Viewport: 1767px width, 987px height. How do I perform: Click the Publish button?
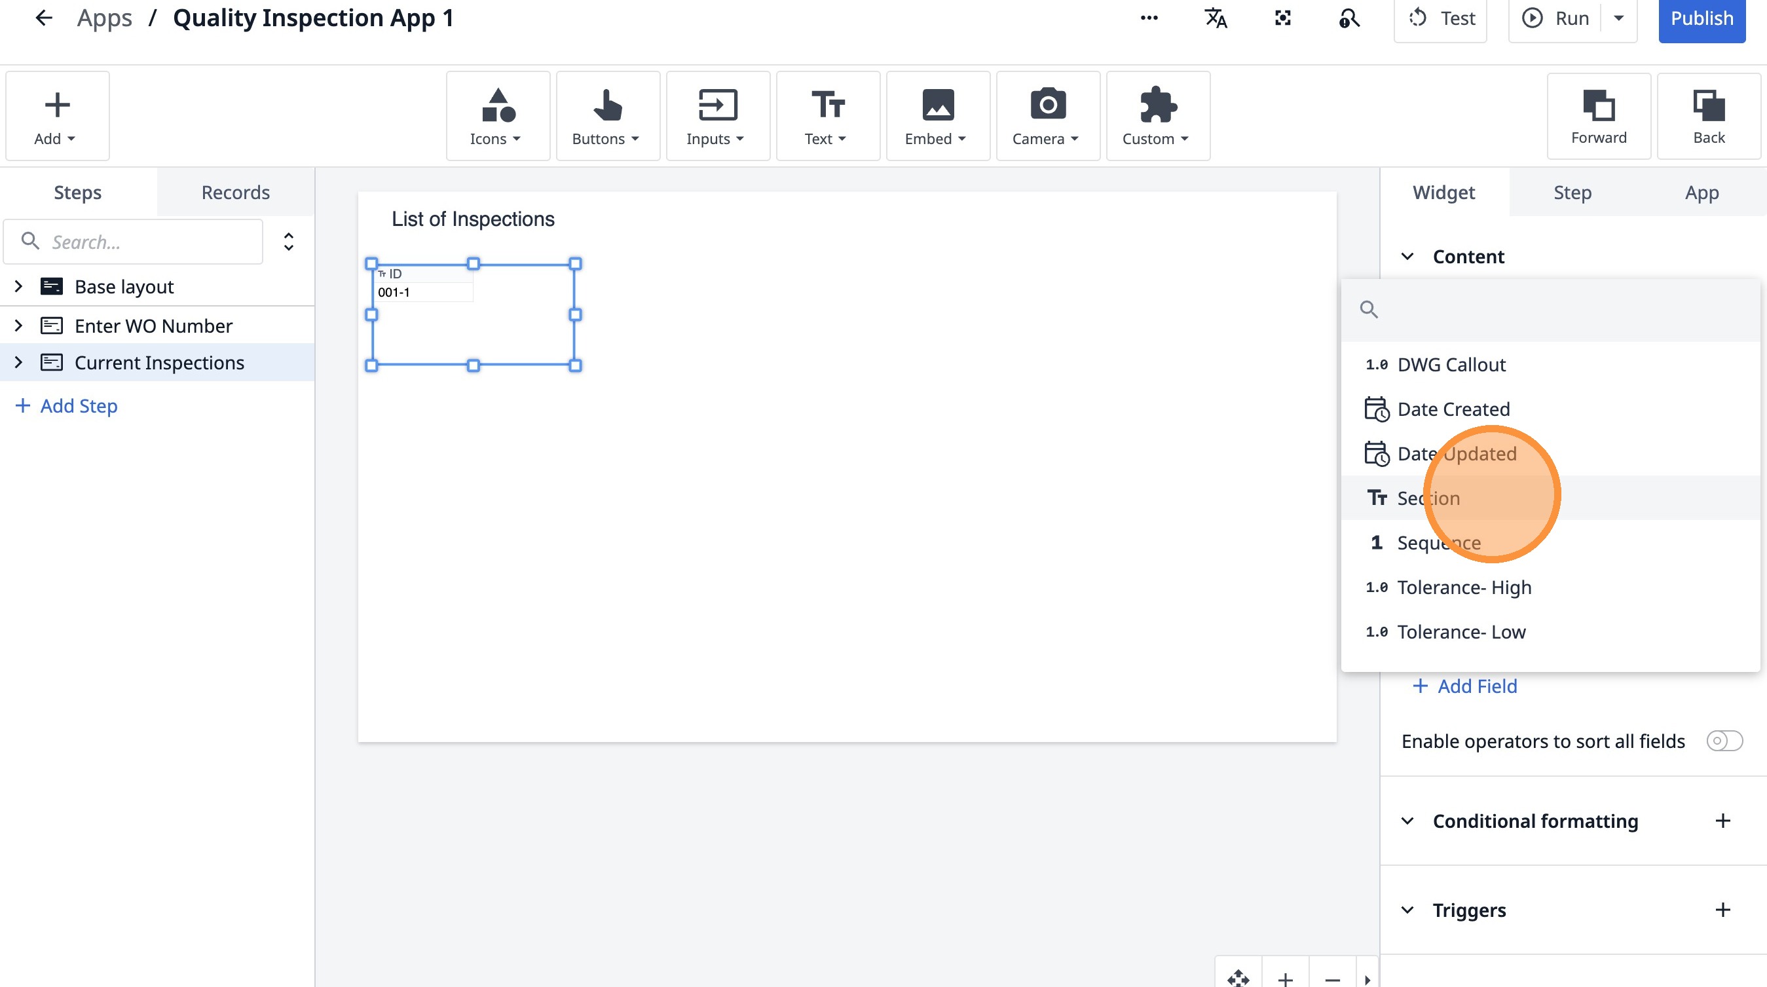(1701, 18)
